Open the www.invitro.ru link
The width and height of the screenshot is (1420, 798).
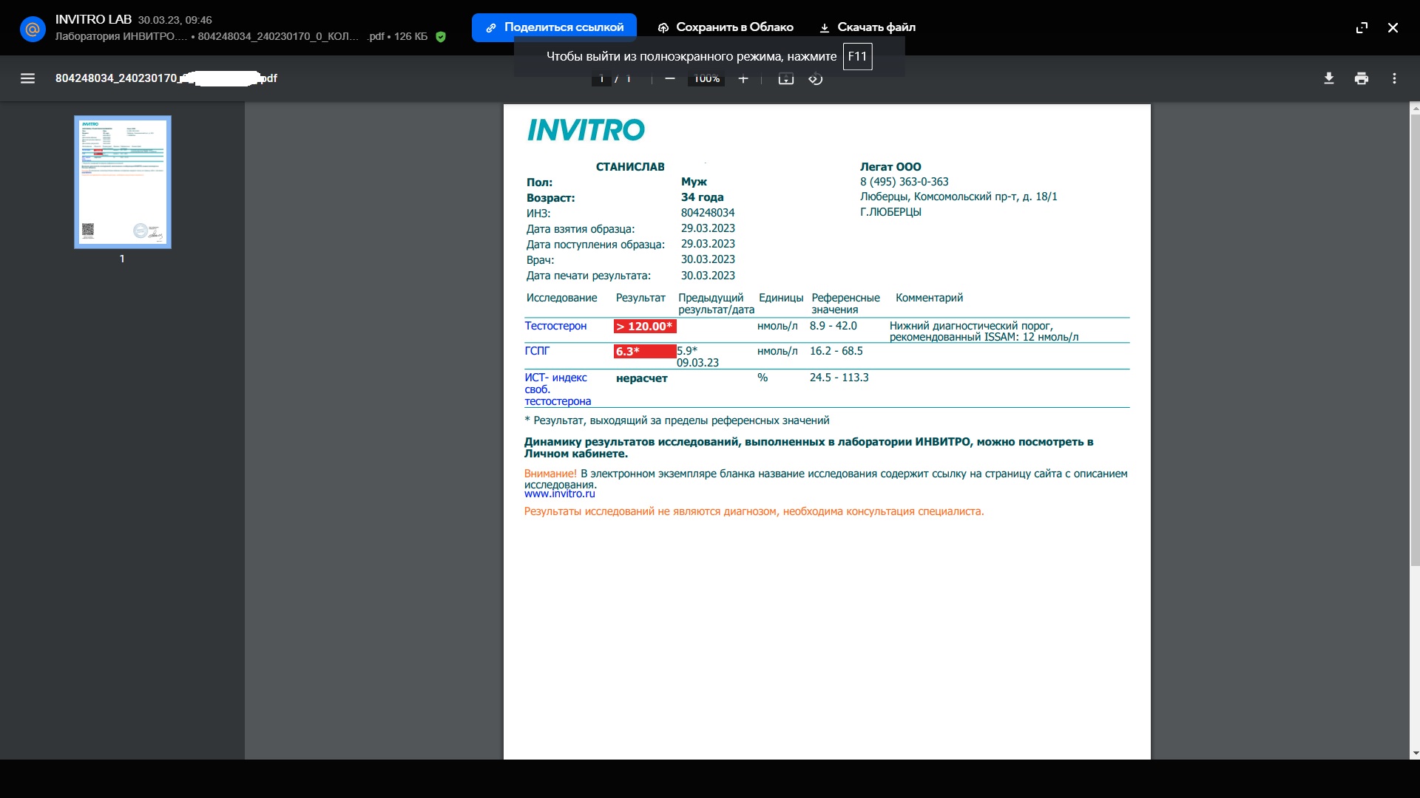559,494
